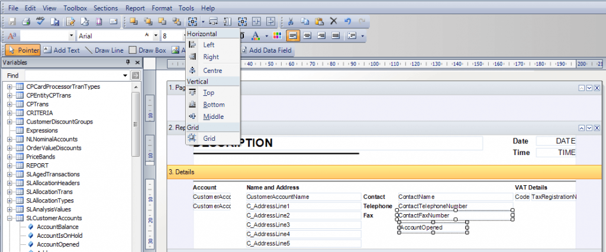
Task: Click the Paste clipboard icon
Action: [319, 21]
